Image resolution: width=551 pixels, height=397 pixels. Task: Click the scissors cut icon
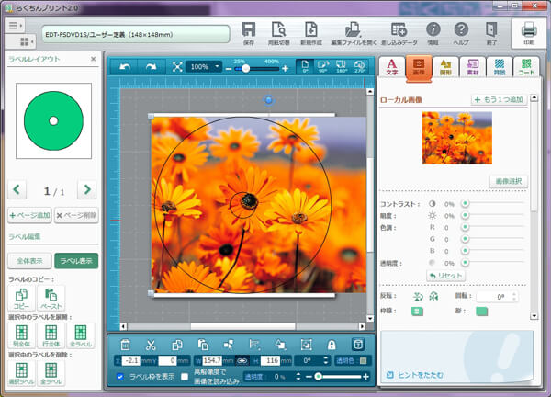point(150,344)
